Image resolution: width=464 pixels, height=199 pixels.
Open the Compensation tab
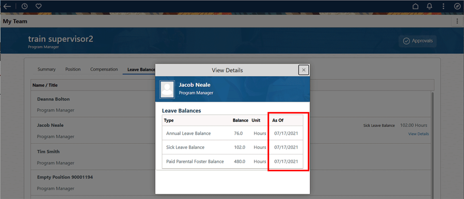(x=104, y=69)
